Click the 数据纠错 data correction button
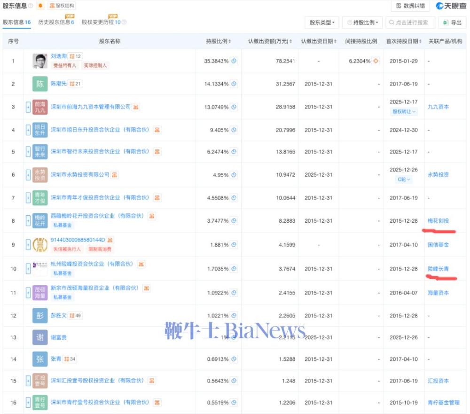Viewport: 470px width, 414px height. point(411,6)
